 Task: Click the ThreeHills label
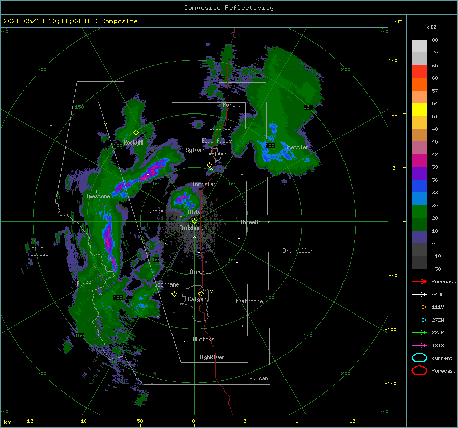coord(255,222)
